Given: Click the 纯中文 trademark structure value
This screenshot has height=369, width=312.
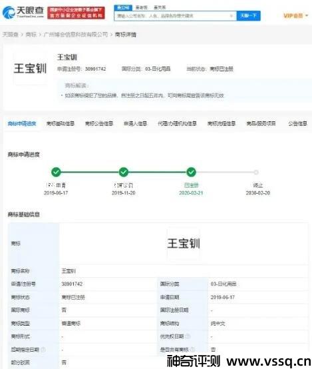Looking at the screenshot, I should [x=218, y=324].
